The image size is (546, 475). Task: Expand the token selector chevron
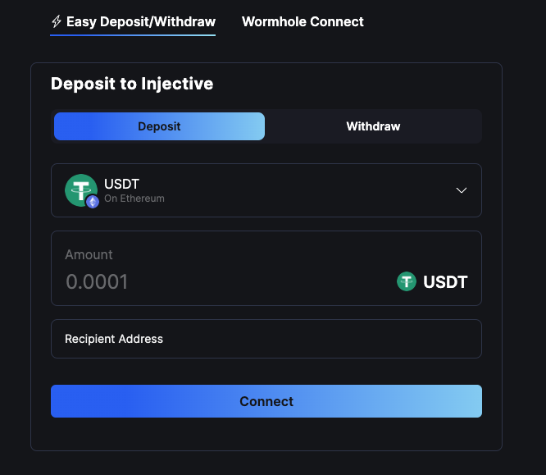462,190
